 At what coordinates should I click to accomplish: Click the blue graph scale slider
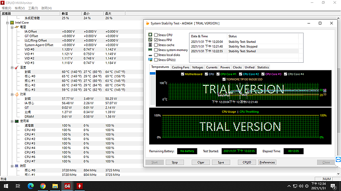tap(153, 73)
